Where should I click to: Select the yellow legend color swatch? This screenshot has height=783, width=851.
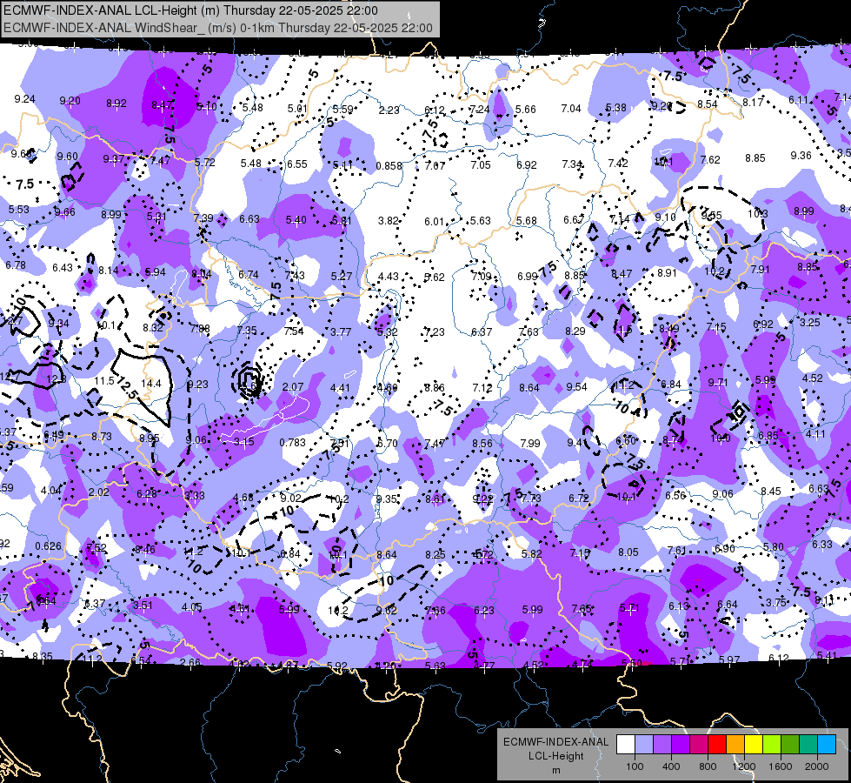tap(754, 745)
